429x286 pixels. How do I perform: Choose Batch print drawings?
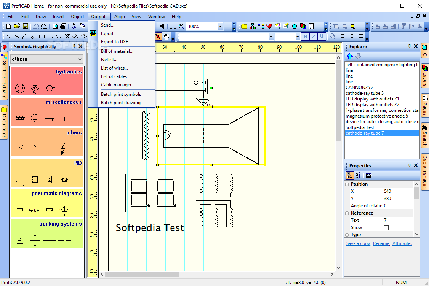point(122,103)
